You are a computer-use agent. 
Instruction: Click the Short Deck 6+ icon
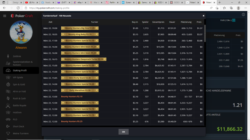8,126
